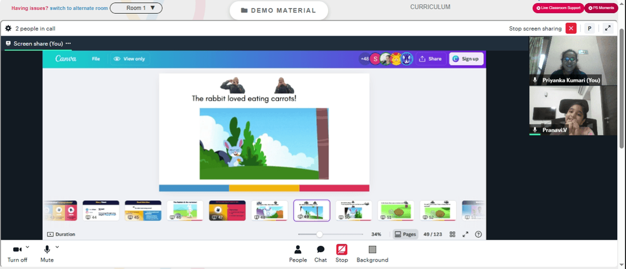
Task: Expand camera options chevron
Action: (27, 247)
